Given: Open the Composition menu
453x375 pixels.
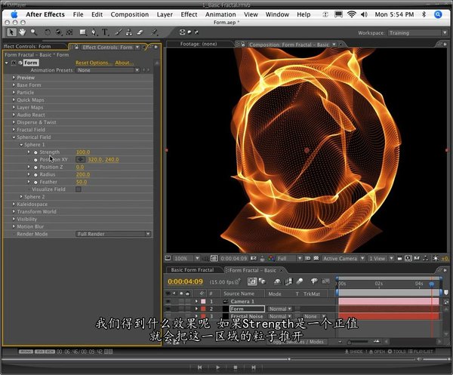Looking at the screenshot, I should coord(129,14).
